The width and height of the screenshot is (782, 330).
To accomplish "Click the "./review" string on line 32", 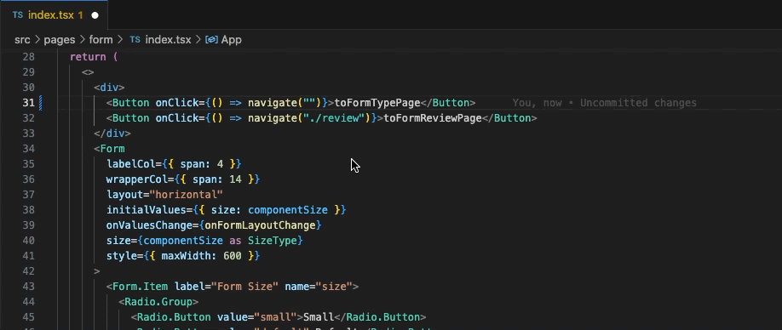I will pyautogui.click(x=334, y=118).
